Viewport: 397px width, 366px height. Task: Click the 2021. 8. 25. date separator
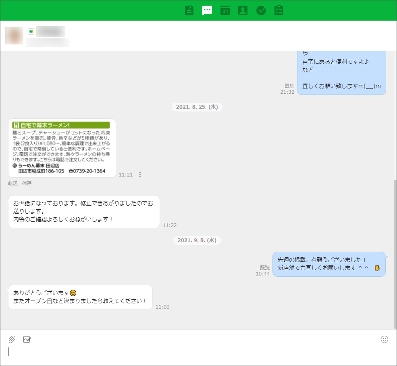coord(197,107)
